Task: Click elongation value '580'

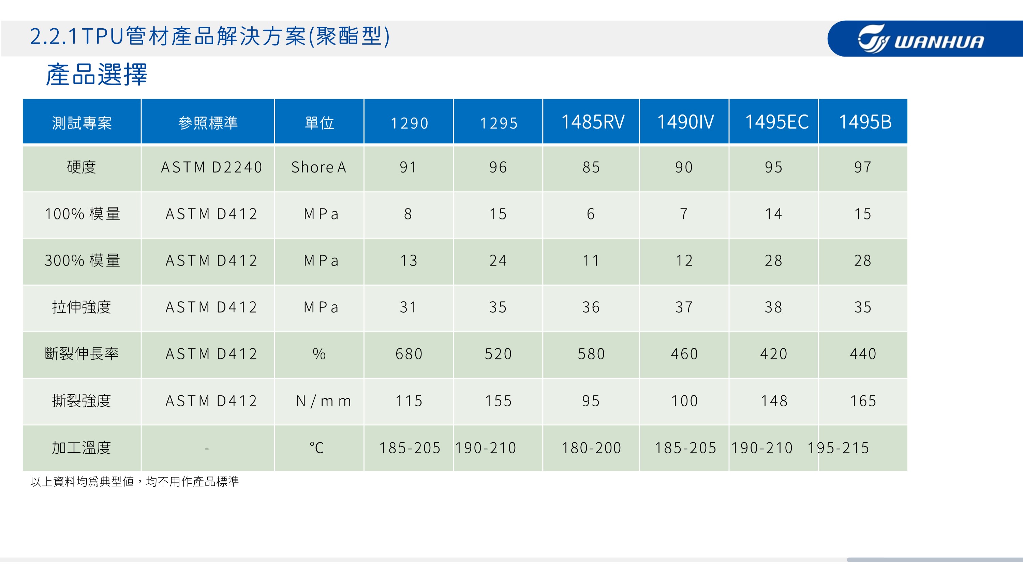Action: (591, 353)
